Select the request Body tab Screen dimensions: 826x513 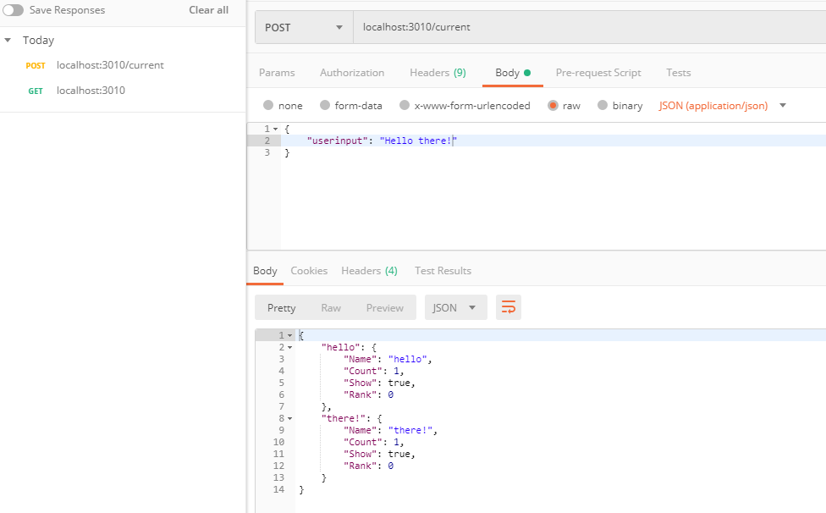click(513, 73)
